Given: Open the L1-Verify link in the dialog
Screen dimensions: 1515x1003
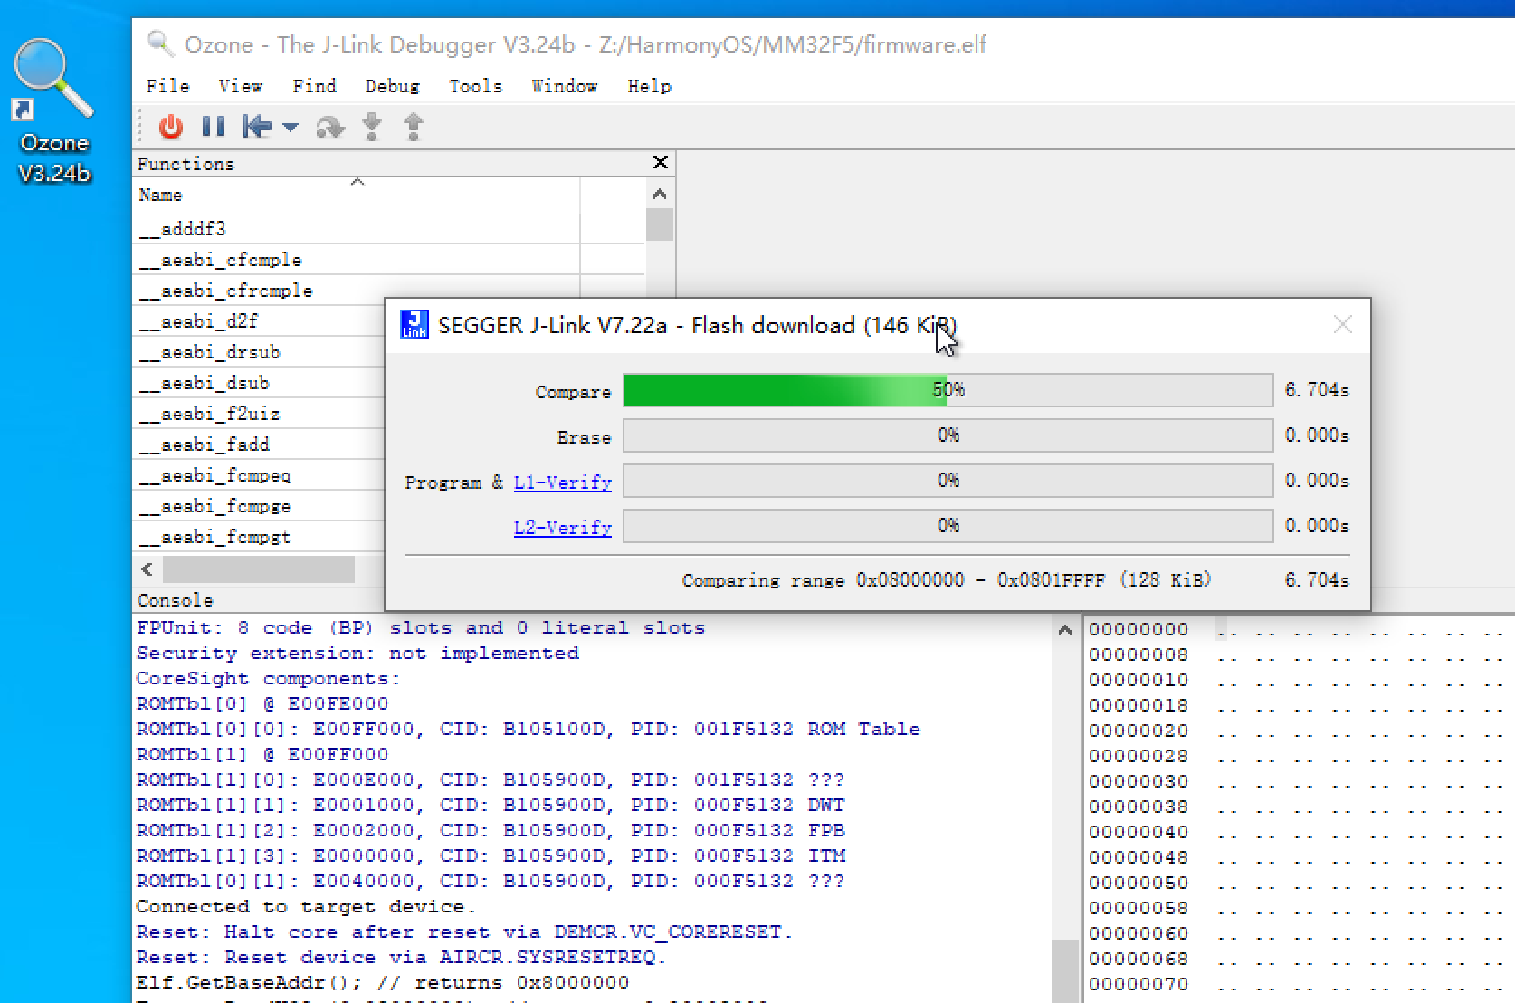Looking at the screenshot, I should click(562, 482).
